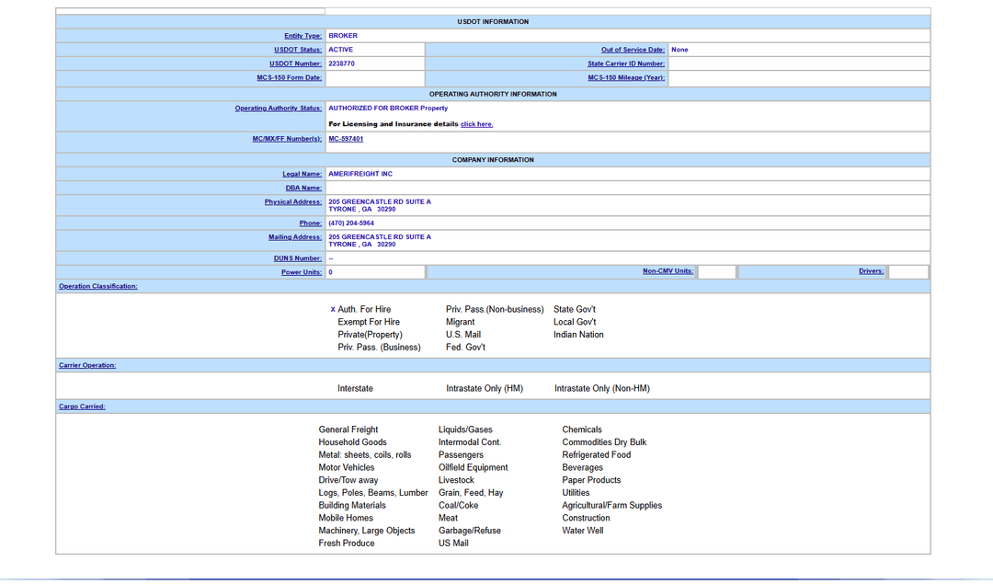Screen dimensions: 993x584
Task: Click the AMERIFREIGHT INC legal name
Action: coord(360,174)
